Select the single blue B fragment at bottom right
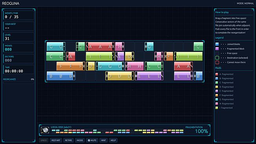Viewport: 256px width, 144px height. click(x=198, y=76)
